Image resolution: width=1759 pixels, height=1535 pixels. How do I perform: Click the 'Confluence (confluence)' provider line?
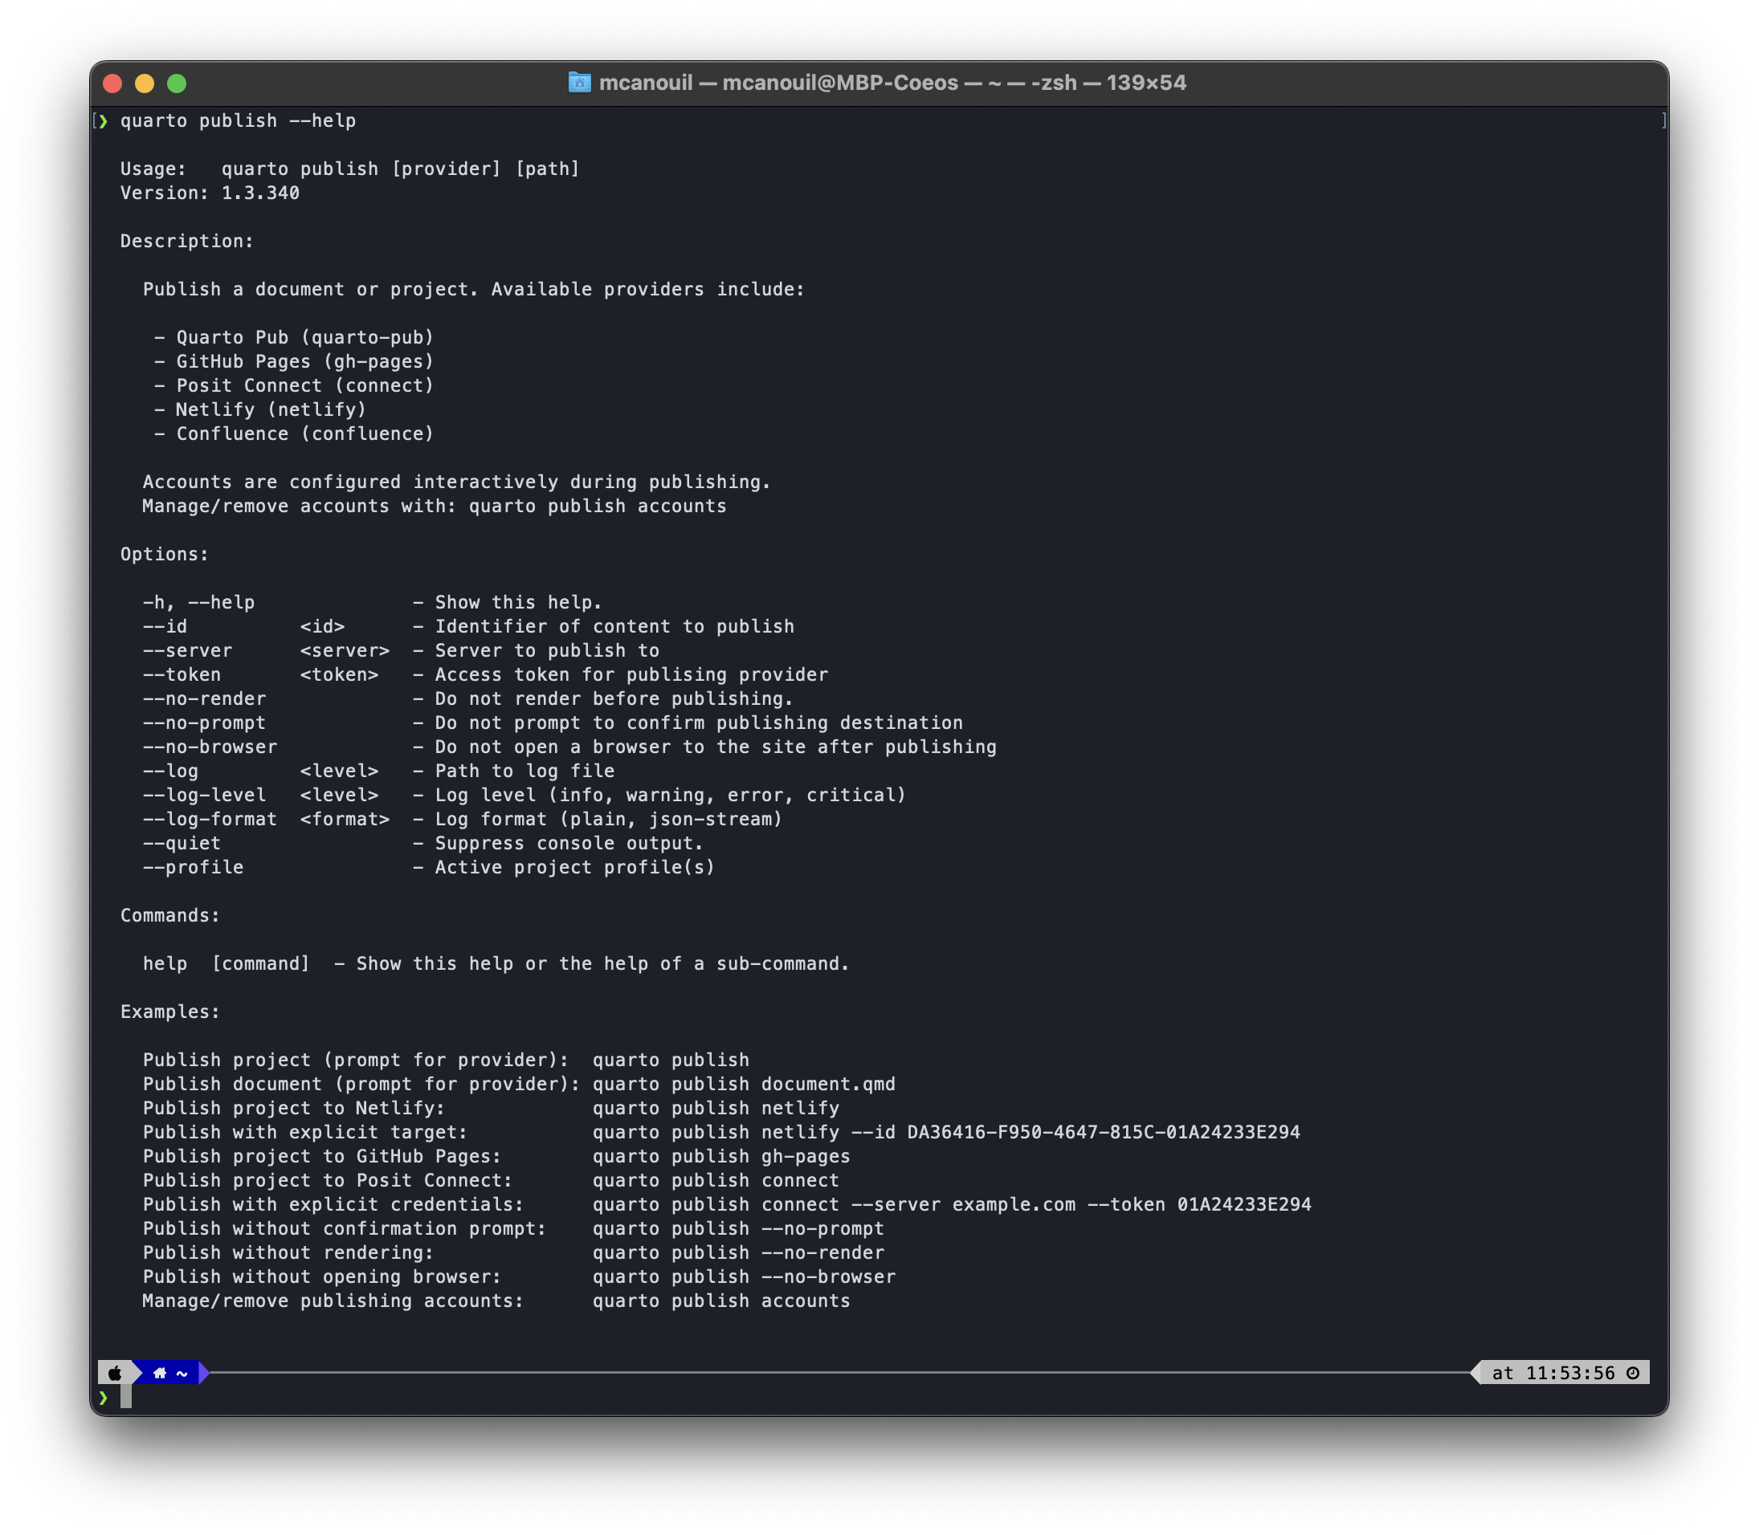click(294, 434)
